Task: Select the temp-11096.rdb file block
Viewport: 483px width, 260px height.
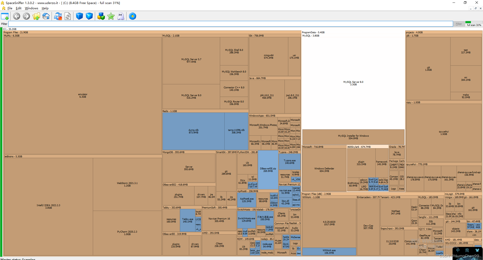Action: click(236, 131)
